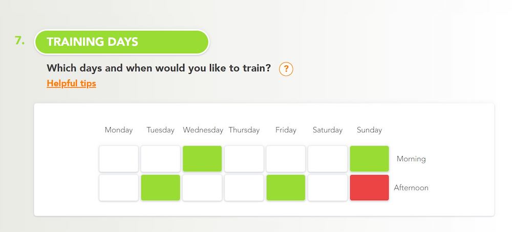Select Monday afternoon training slot
This screenshot has height=232, width=512.
point(119,187)
